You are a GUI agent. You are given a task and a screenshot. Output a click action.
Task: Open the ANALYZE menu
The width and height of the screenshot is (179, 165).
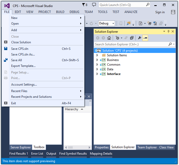131,12
